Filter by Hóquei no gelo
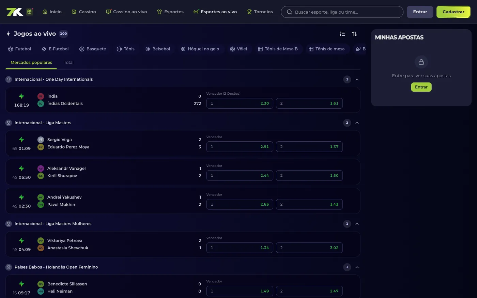The height and width of the screenshot is (298, 477). (x=200, y=49)
